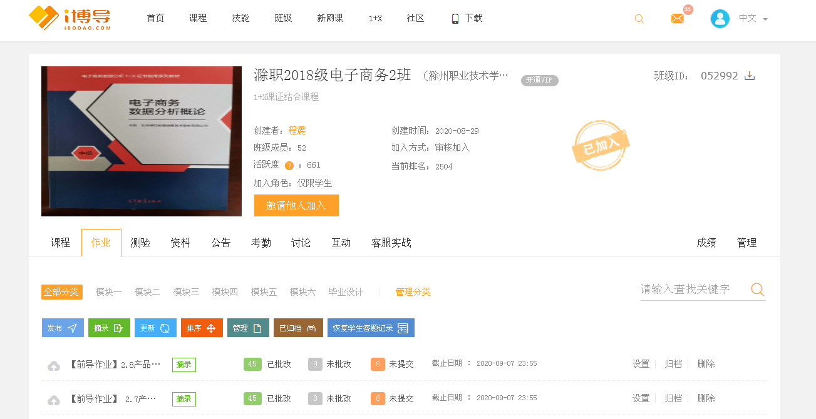Click the user avatar icon

pos(720,19)
